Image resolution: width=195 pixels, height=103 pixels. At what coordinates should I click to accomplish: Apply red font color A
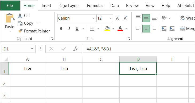(x=120, y=28)
